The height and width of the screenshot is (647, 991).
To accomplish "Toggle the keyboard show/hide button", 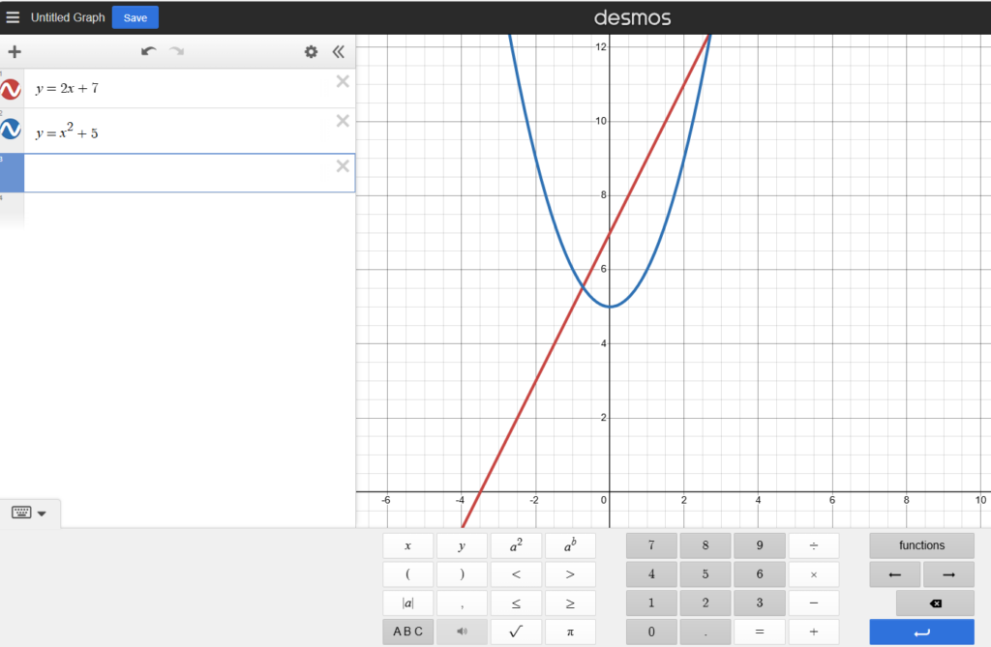I will tap(29, 513).
